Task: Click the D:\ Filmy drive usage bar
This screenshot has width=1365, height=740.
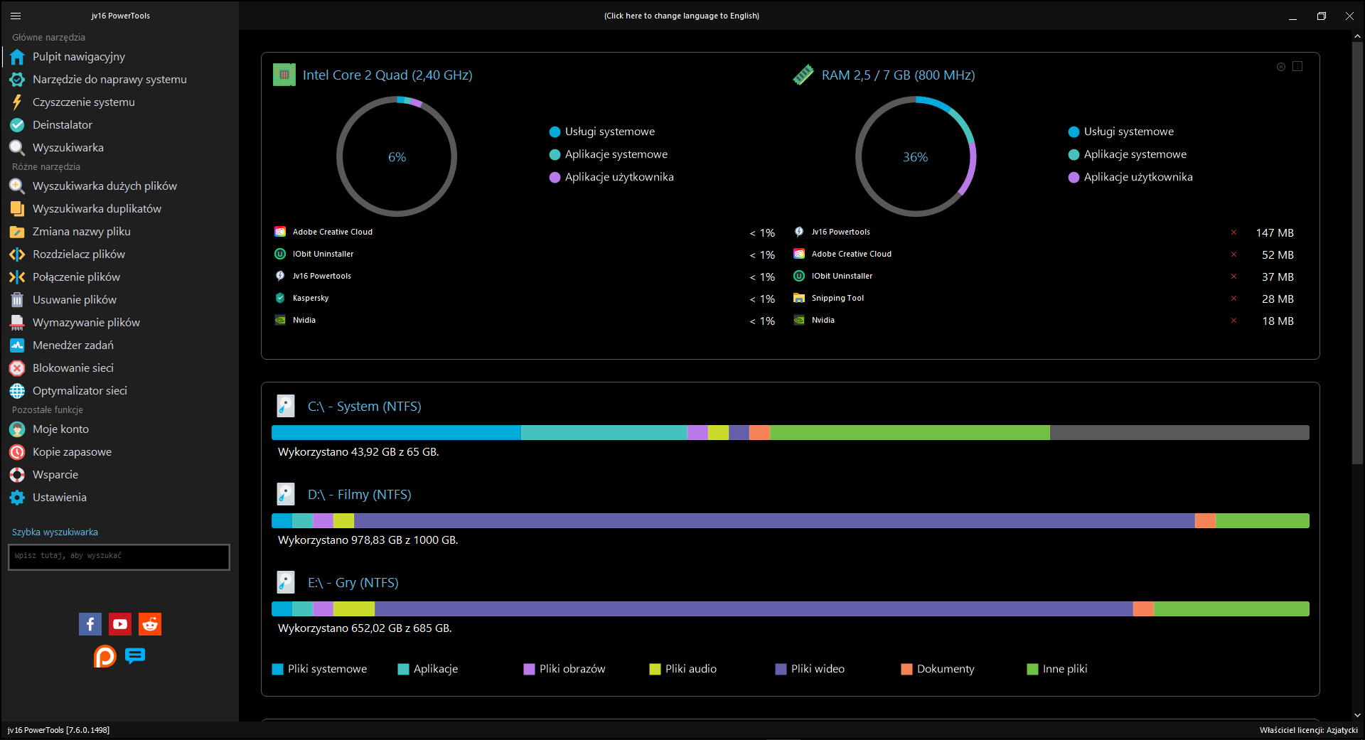Action: pos(791,520)
